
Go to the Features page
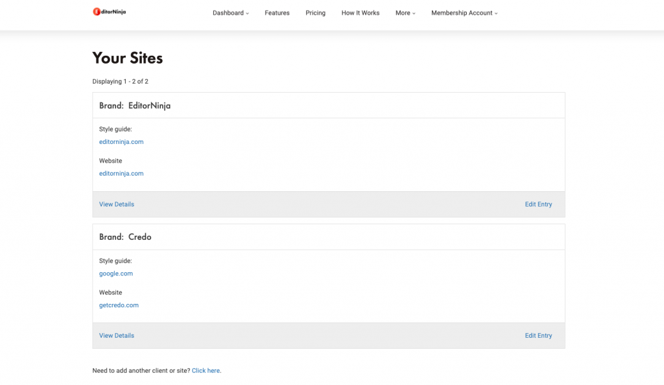(277, 13)
